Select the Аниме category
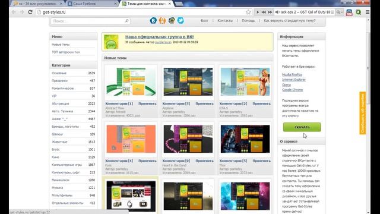 (x=59, y=119)
